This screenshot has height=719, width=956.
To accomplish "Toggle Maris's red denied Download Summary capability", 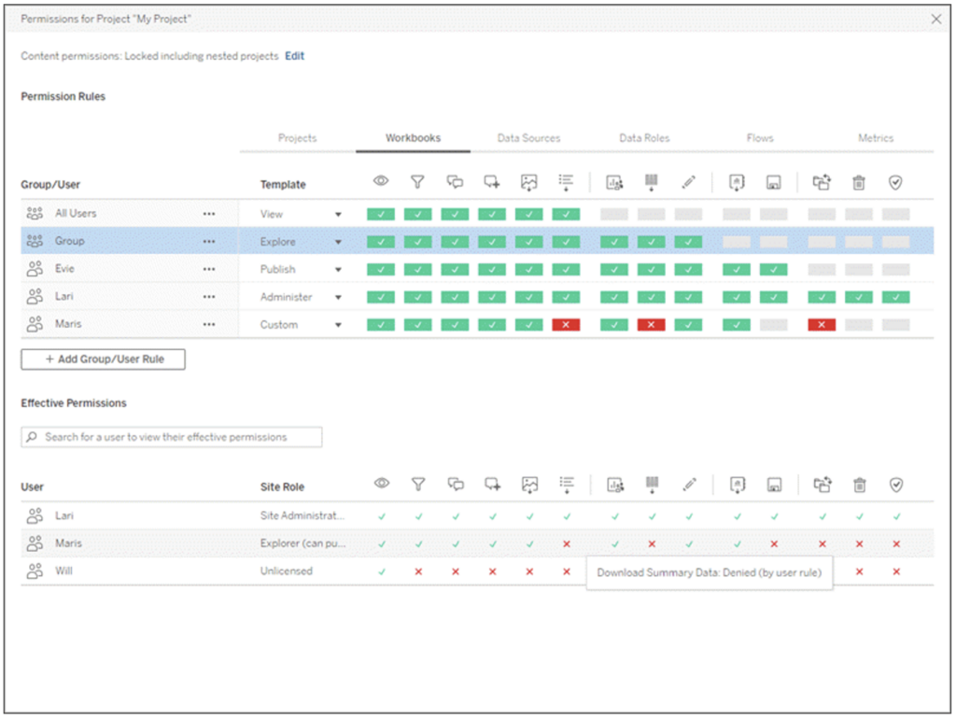I will tap(567, 324).
